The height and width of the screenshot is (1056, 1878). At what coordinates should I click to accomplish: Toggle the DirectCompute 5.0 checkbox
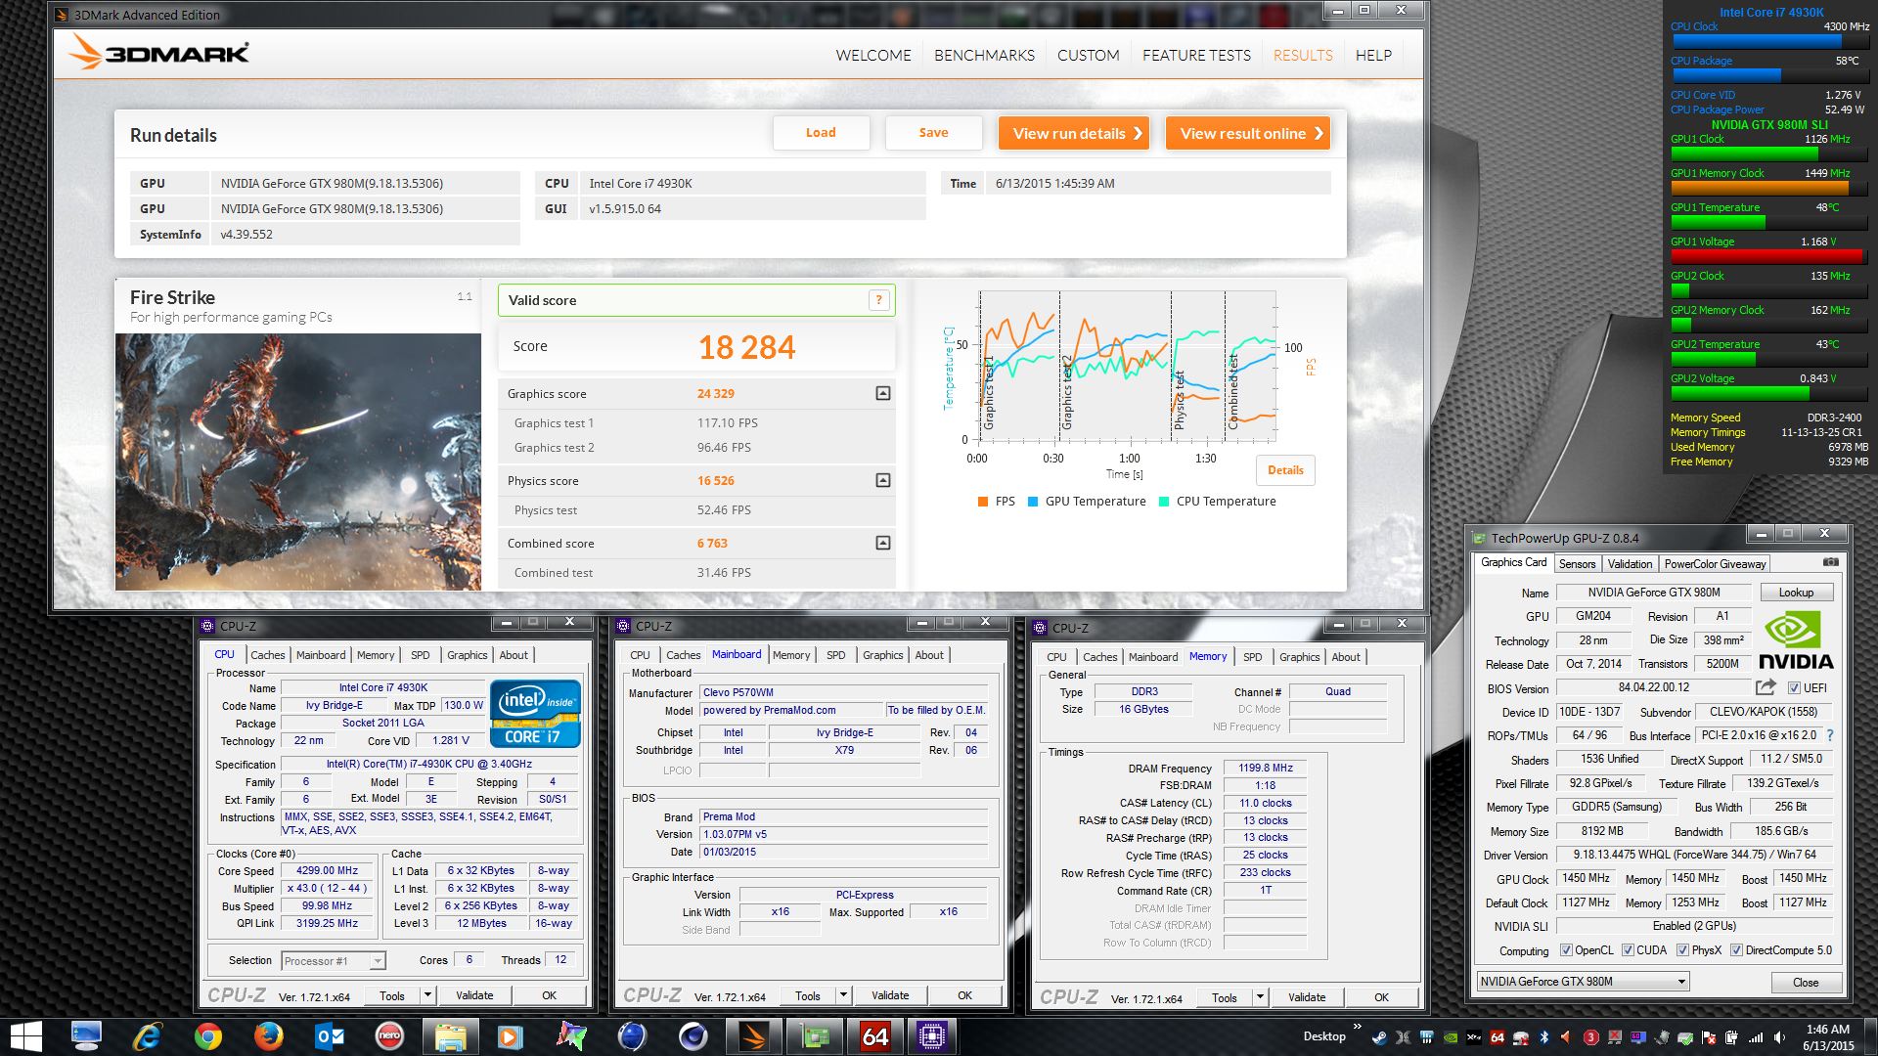coord(1736,950)
